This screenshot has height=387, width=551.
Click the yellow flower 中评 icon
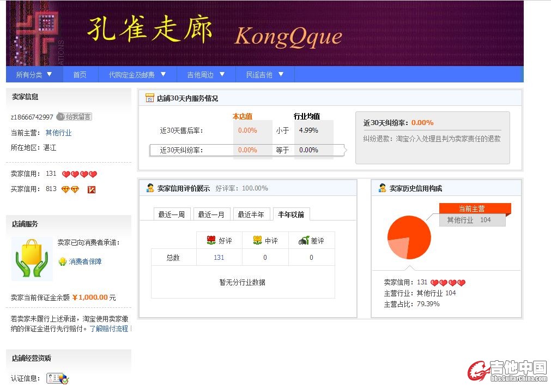tap(257, 240)
